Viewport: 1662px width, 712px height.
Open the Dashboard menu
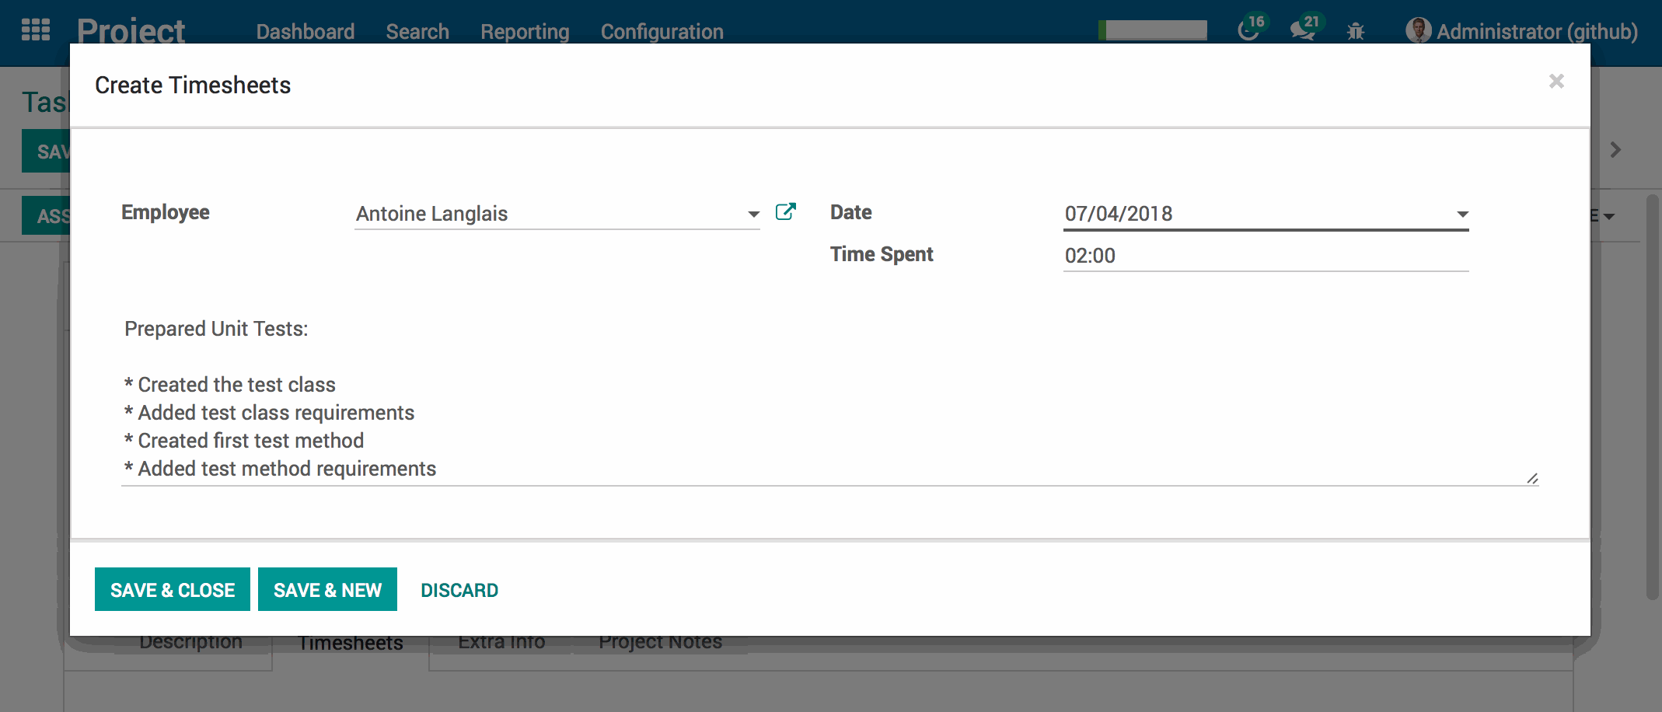[306, 32]
